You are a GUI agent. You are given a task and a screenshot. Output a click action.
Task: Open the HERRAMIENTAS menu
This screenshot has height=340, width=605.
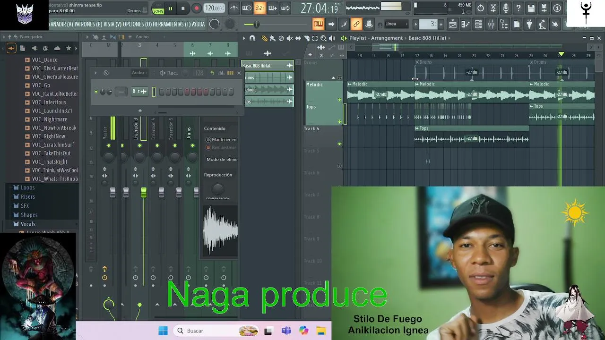coord(172,24)
